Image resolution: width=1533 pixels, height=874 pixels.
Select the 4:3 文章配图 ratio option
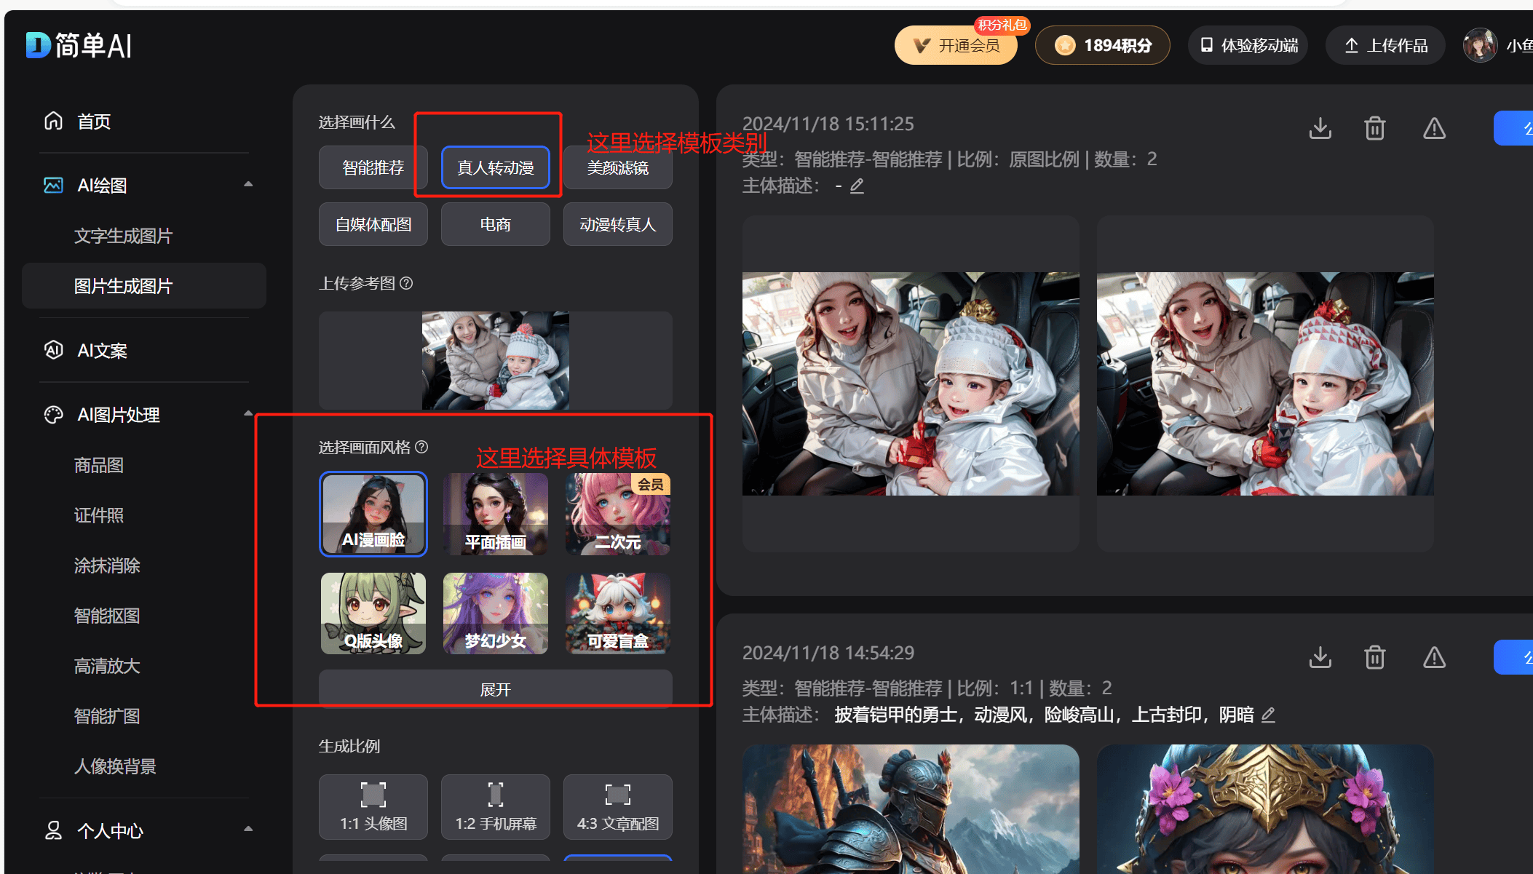[x=618, y=806]
